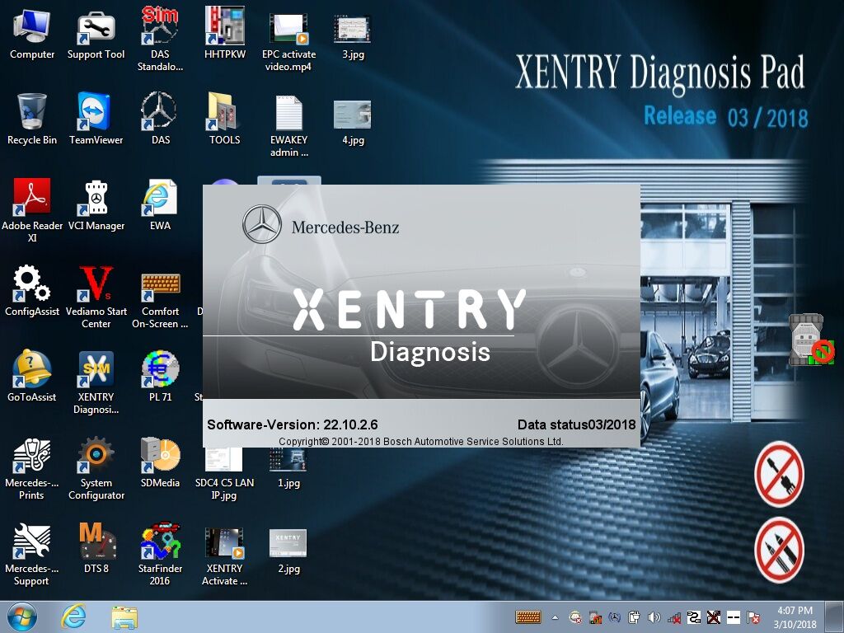The image size is (844, 633).
Task: Open Action Center flag tray icon
Action: click(753, 617)
